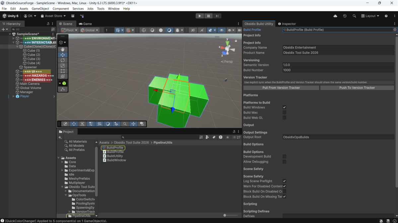398x223 pixels.
Task: Click Pull From Version Tracker button
Action: tap(281, 88)
